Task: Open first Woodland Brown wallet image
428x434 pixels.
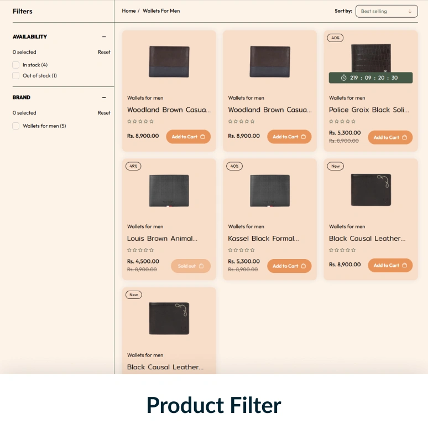Action: (169, 62)
